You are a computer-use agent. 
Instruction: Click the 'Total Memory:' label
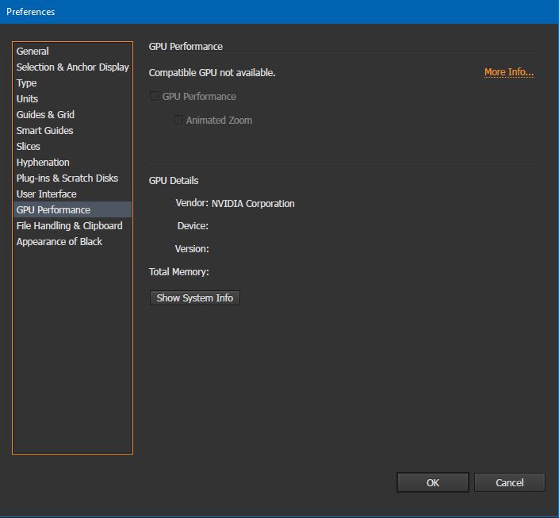[x=179, y=272]
